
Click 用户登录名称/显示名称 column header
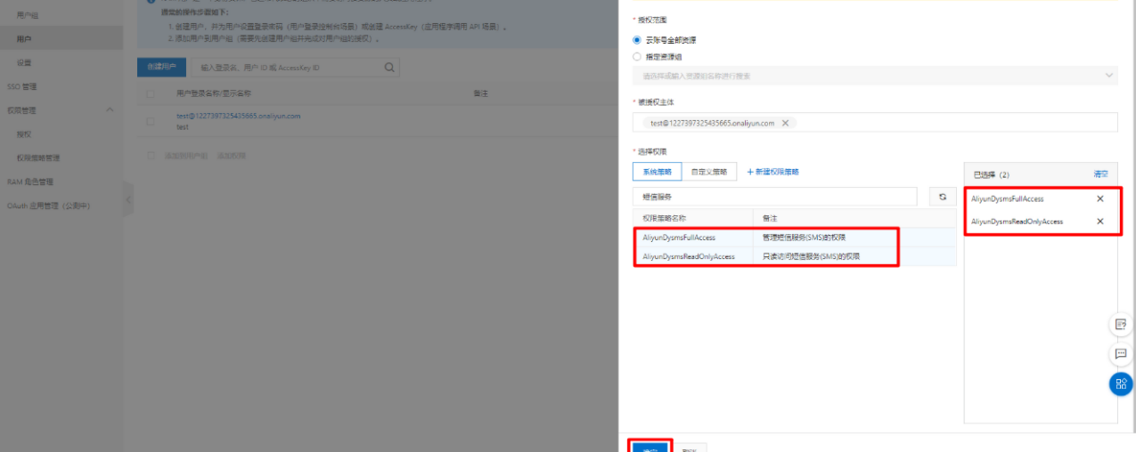point(214,93)
